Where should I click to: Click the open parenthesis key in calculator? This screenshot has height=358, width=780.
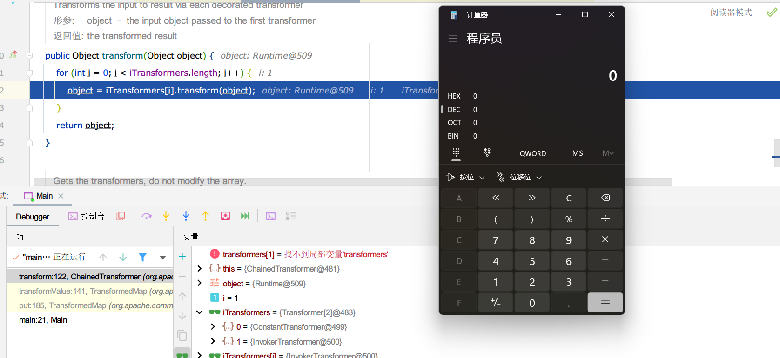[x=496, y=219]
